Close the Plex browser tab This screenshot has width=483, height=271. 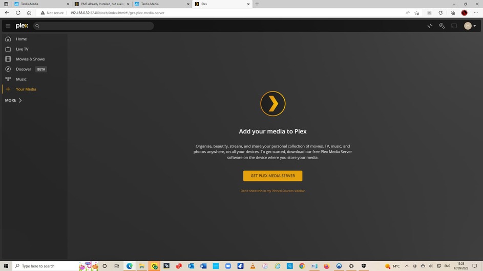point(248,4)
